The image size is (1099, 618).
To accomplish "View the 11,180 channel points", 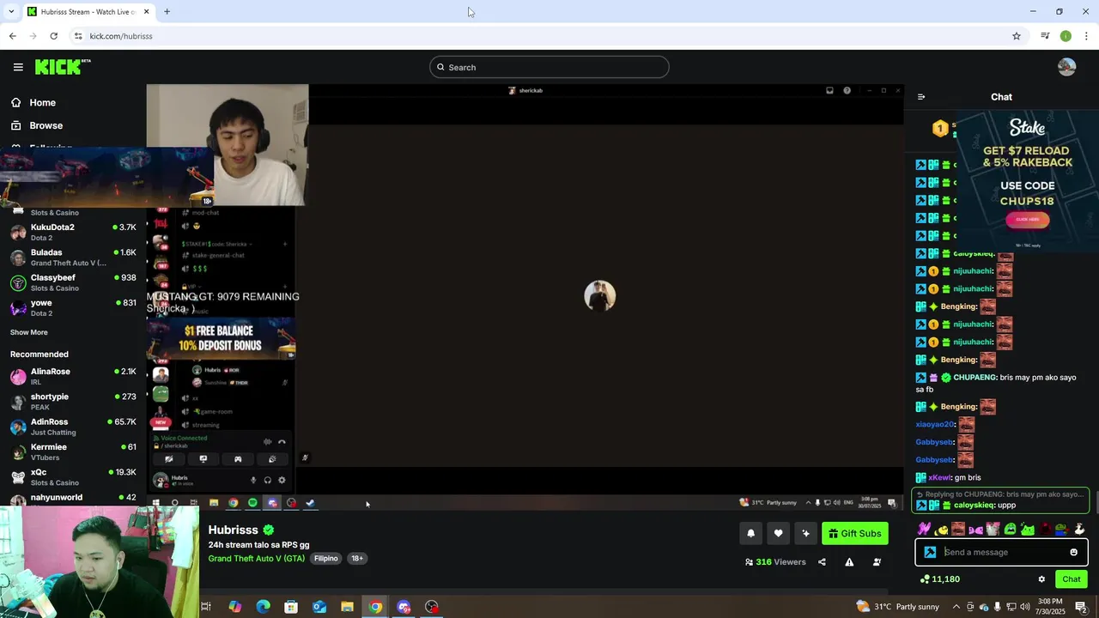I will click(939, 579).
